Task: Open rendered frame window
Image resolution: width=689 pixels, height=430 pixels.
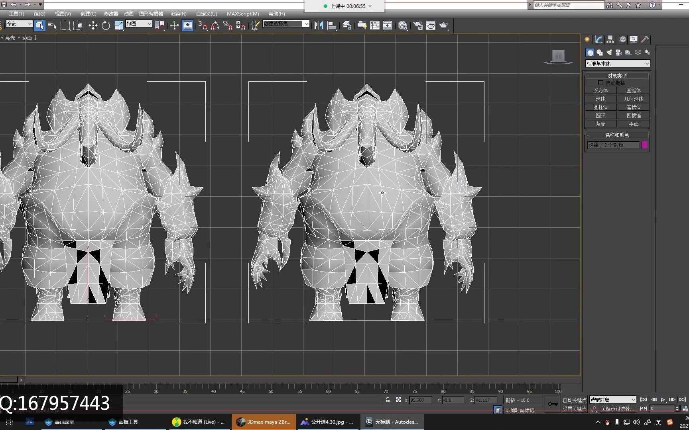Action: tap(431, 25)
